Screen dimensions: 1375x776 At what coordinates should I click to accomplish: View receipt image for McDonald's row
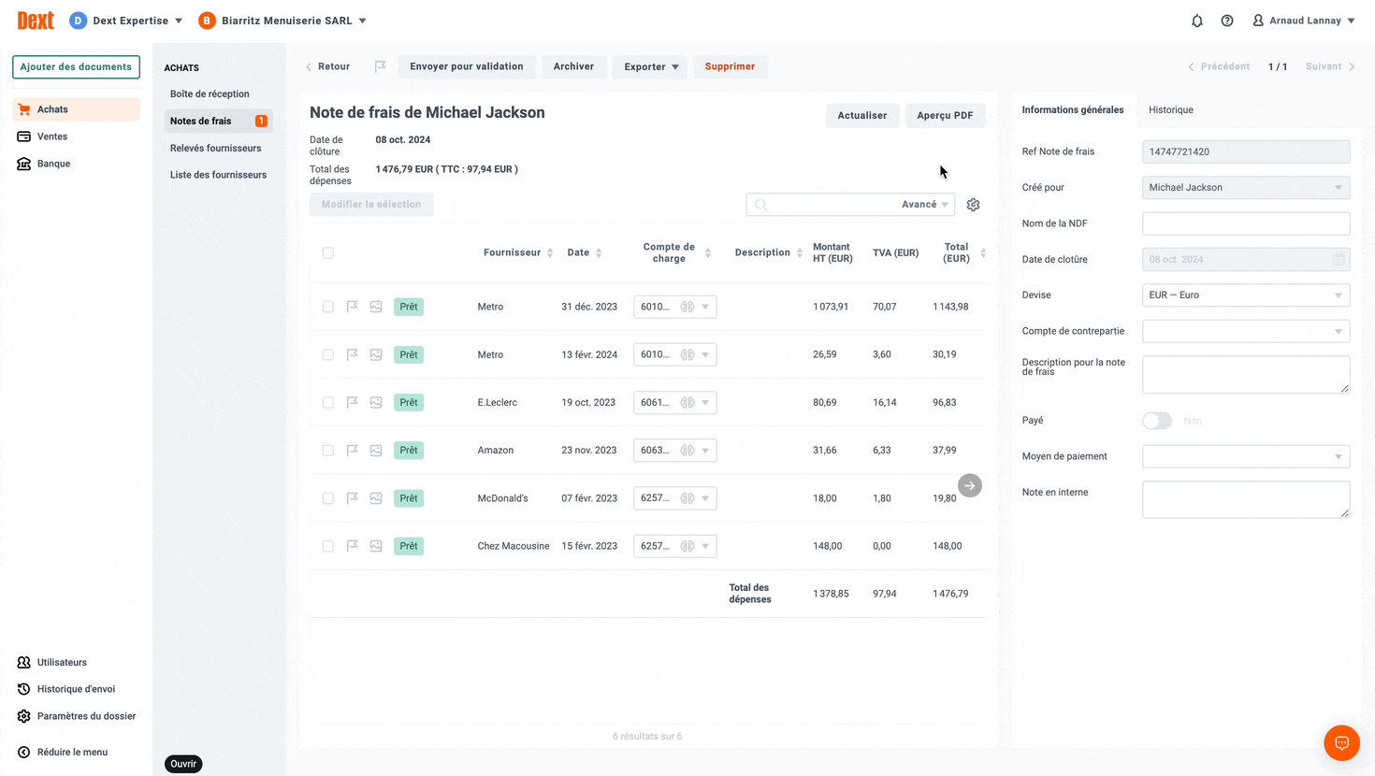click(x=376, y=498)
